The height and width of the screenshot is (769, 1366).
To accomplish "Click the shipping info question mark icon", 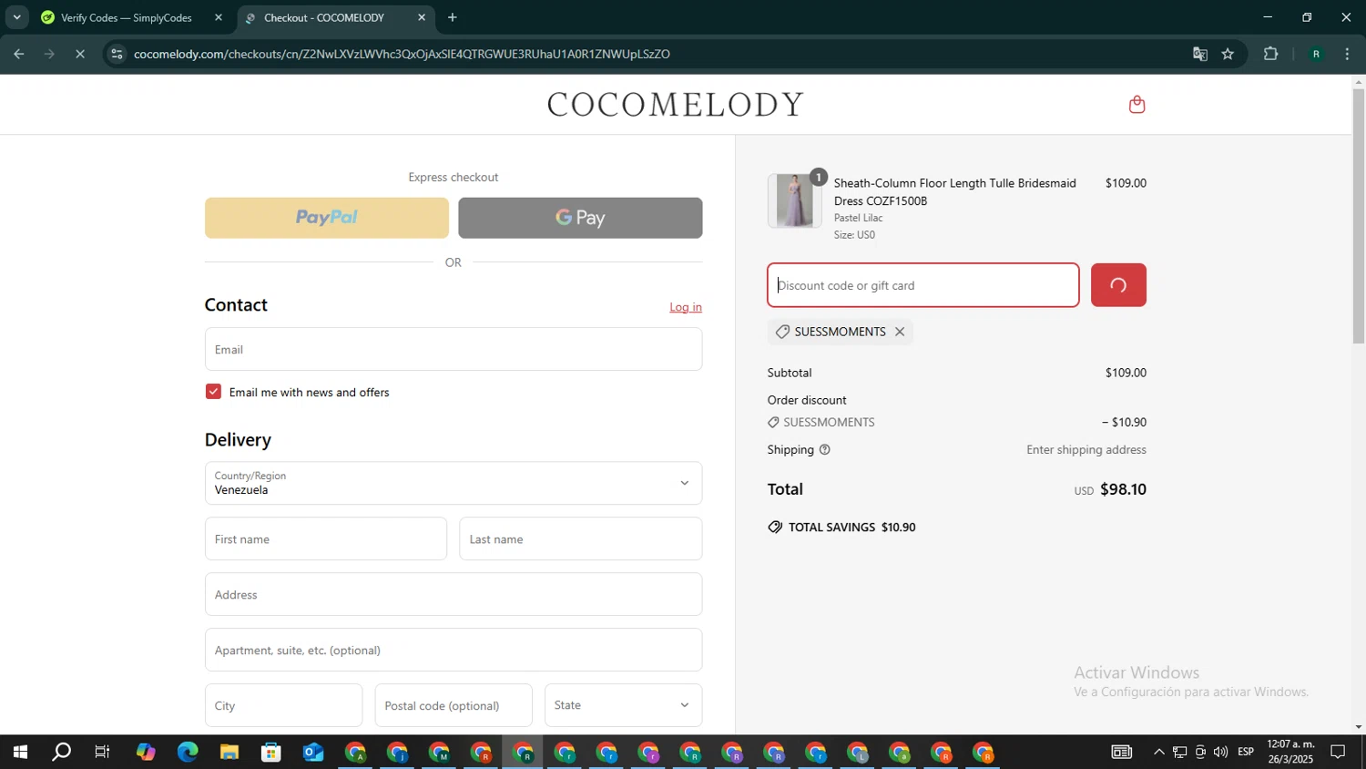I will tap(824, 450).
